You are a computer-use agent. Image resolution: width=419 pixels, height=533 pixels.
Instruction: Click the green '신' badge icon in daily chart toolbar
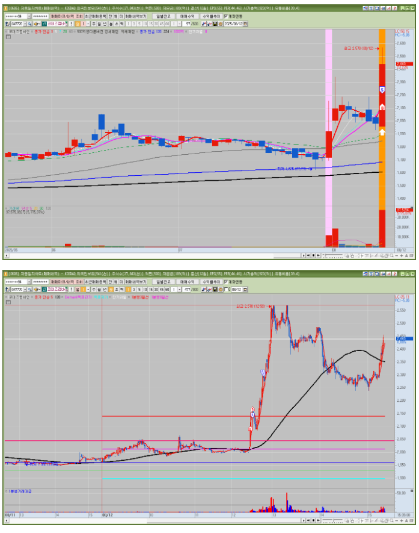(43, 24)
